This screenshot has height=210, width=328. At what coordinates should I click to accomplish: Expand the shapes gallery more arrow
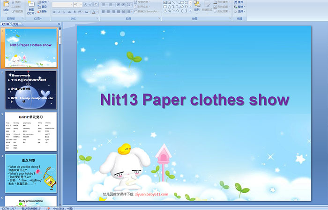click(x=190, y=11)
